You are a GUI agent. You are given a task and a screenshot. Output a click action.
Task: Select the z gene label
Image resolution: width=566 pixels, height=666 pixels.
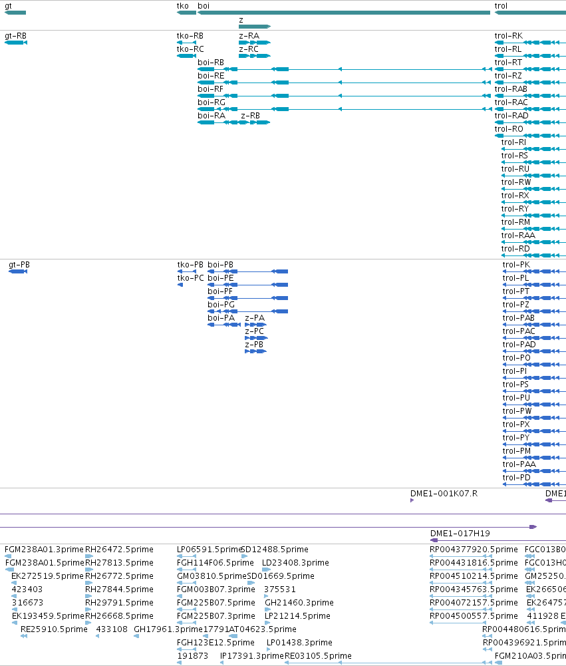(241, 20)
